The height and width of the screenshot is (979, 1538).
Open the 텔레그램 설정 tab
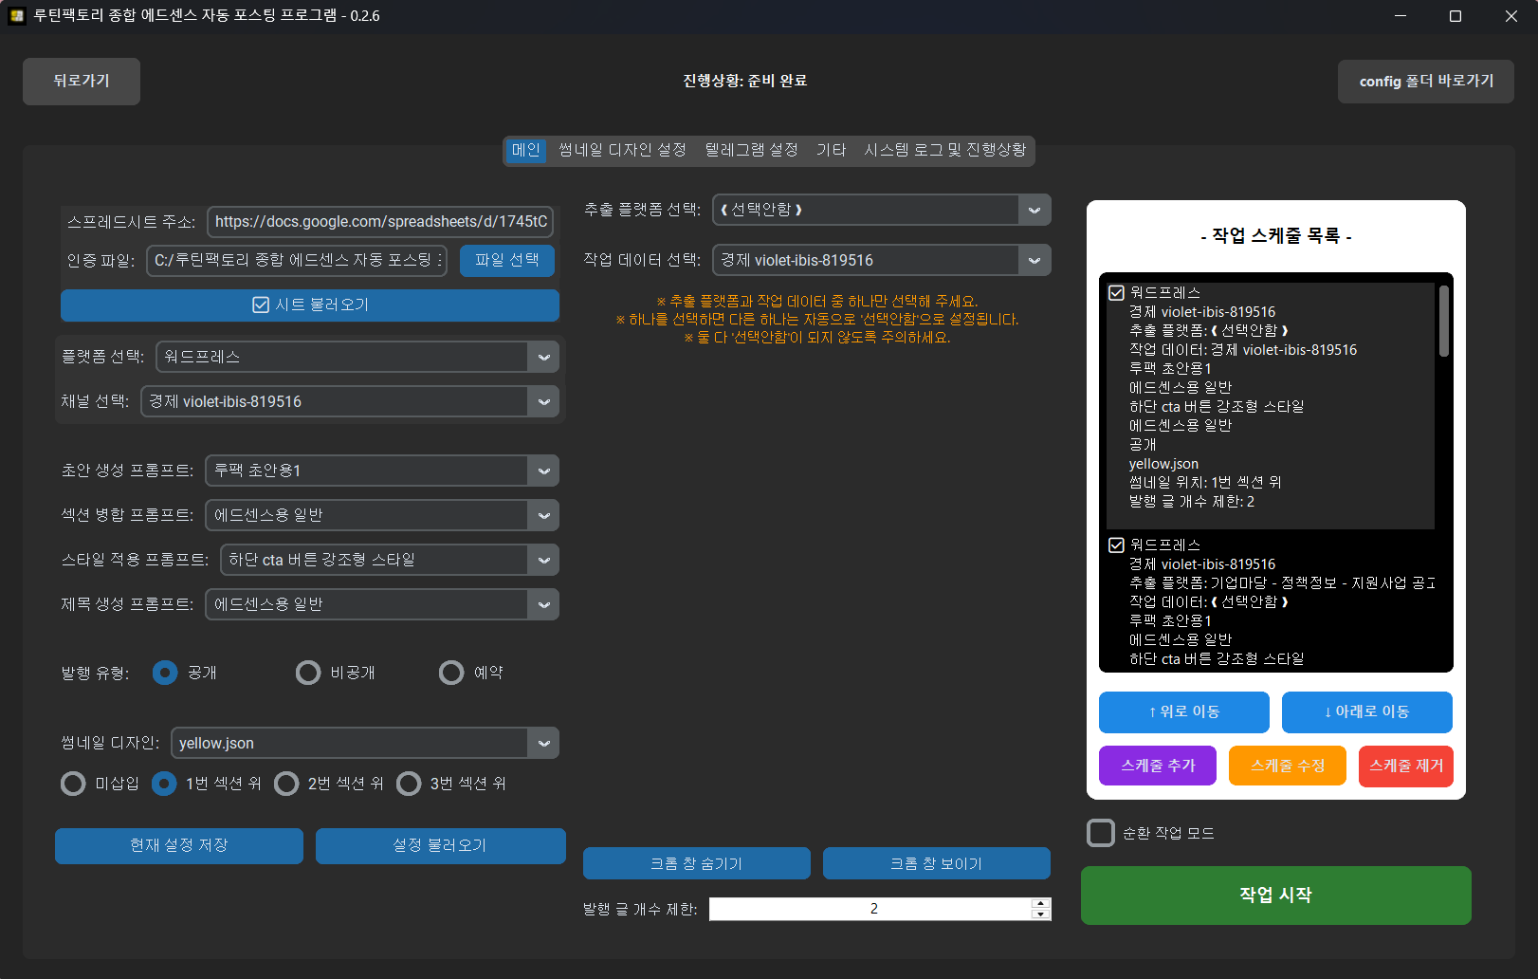pos(751,150)
